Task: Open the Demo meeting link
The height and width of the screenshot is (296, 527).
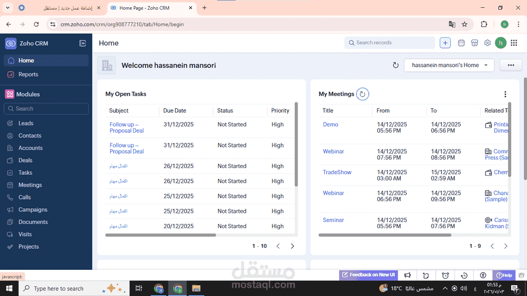Action: pyautogui.click(x=330, y=124)
